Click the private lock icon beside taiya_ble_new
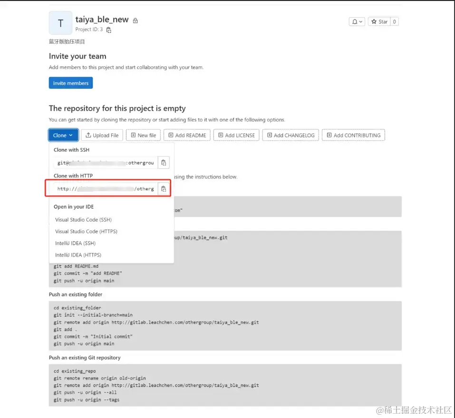 (x=135, y=20)
